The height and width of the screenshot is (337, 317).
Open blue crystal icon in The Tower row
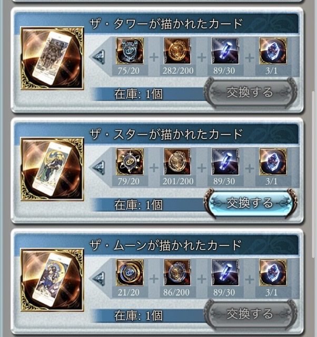pyautogui.click(x=225, y=51)
